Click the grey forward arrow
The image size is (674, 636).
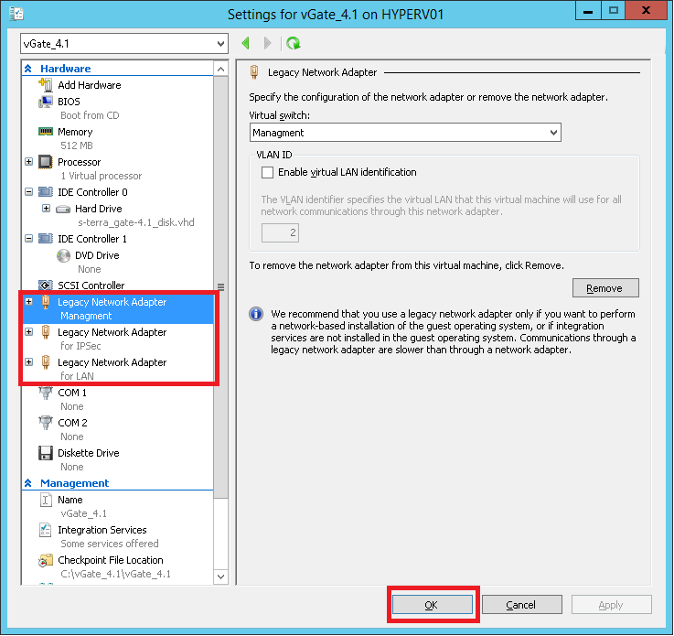[x=267, y=43]
